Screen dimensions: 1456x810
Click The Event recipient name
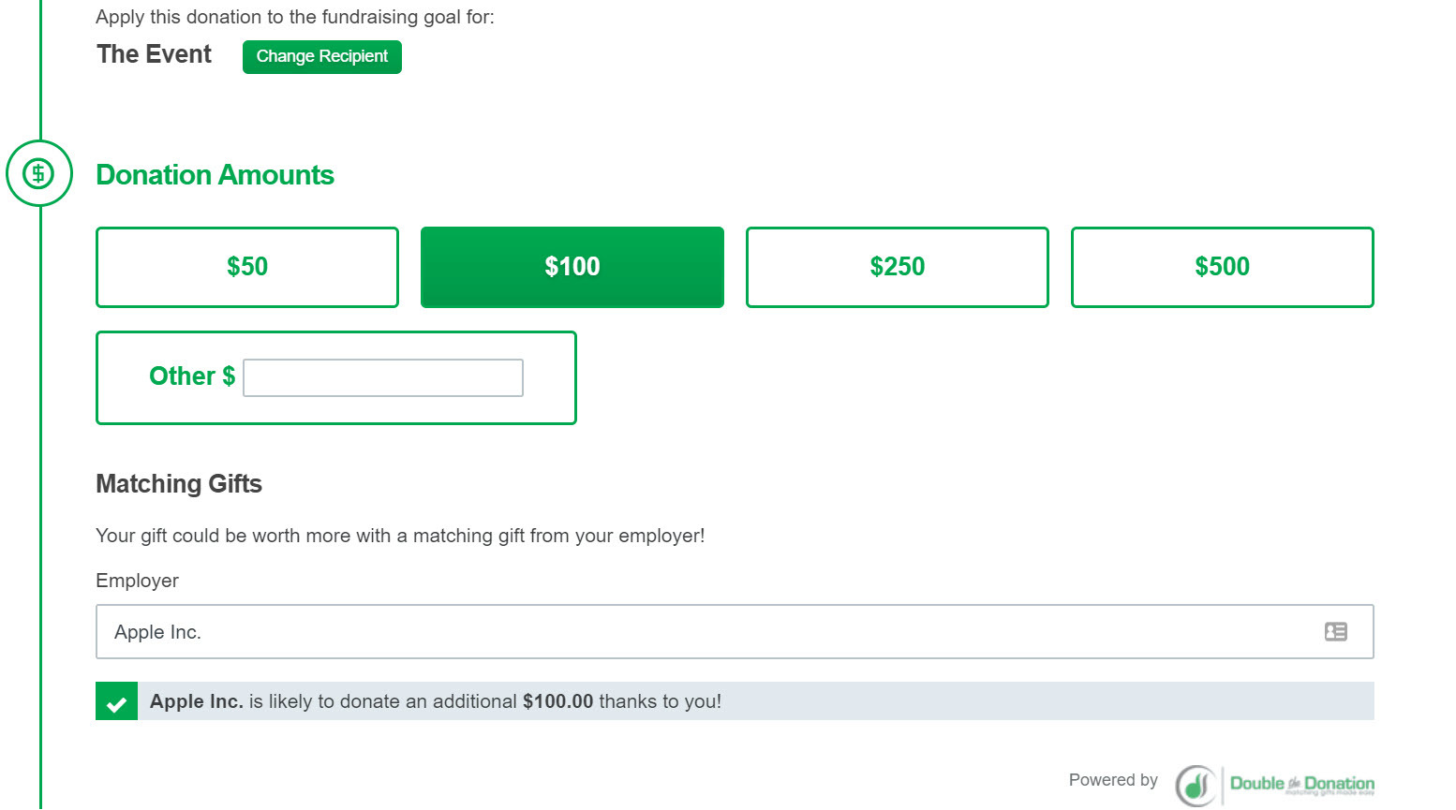point(155,54)
